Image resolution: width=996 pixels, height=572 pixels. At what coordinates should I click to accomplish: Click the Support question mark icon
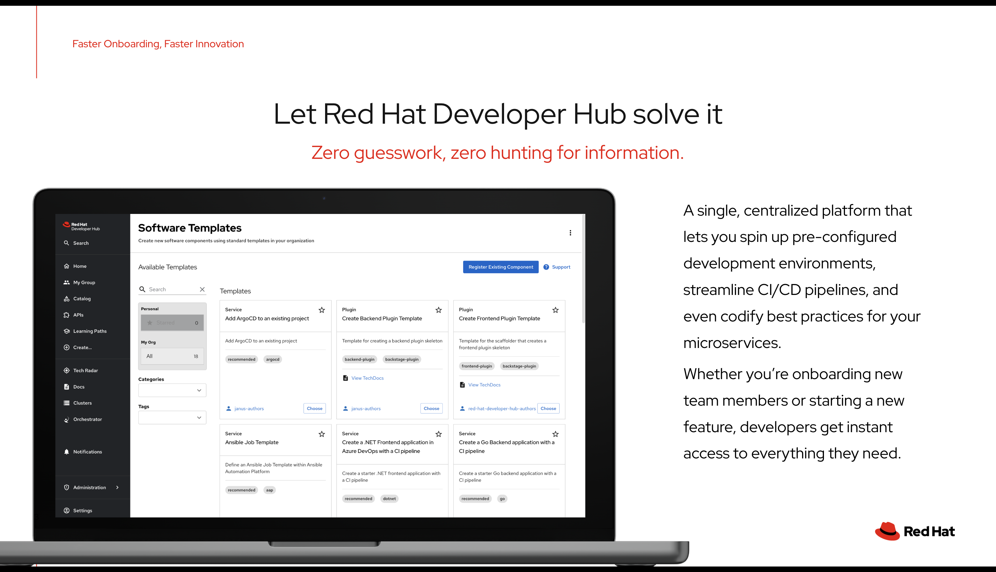pos(546,267)
